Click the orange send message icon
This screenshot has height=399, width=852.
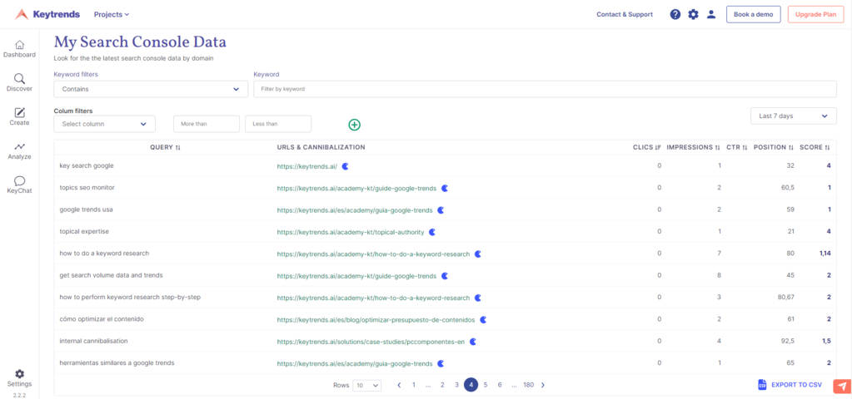click(842, 386)
